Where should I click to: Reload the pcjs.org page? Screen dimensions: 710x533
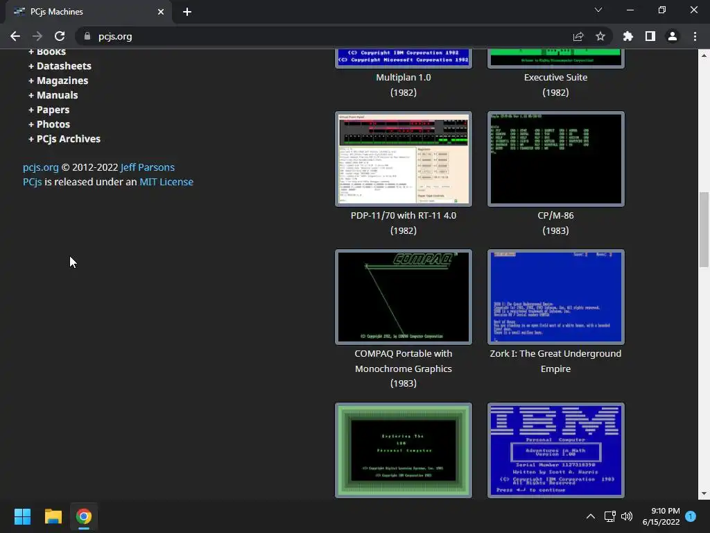click(60, 36)
